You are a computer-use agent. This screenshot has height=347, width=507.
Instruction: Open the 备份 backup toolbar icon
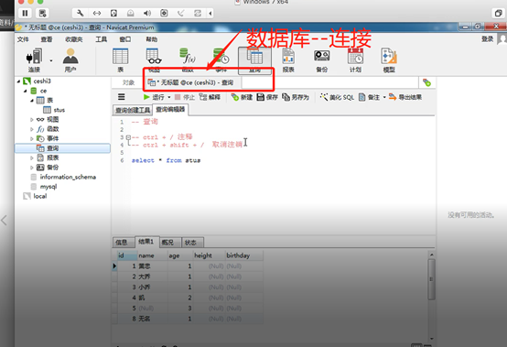click(x=322, y=60)
